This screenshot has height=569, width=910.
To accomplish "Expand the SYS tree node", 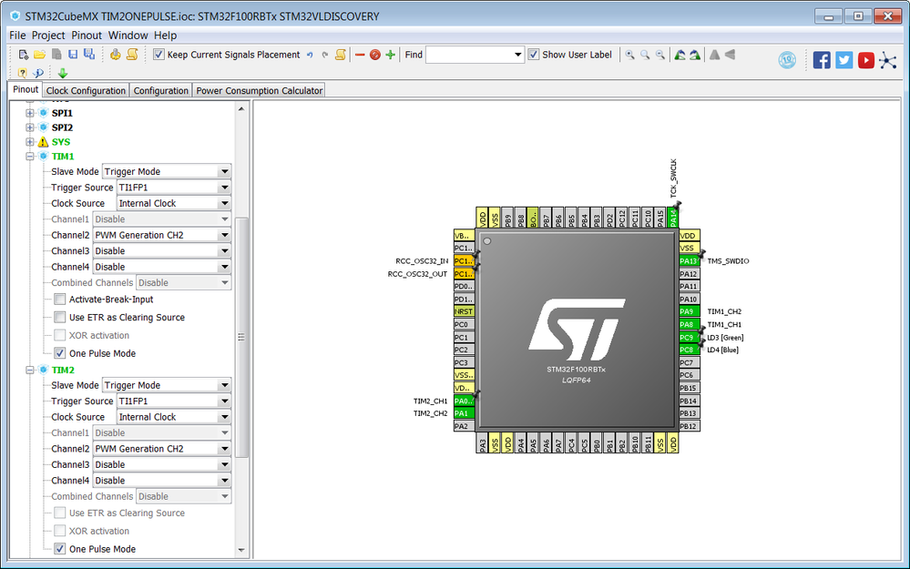I will pyautogui.click(x=29, y=142).
